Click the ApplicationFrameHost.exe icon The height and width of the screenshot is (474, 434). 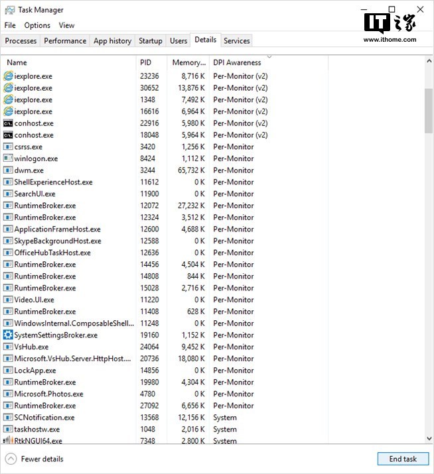(x=8, y=229)
